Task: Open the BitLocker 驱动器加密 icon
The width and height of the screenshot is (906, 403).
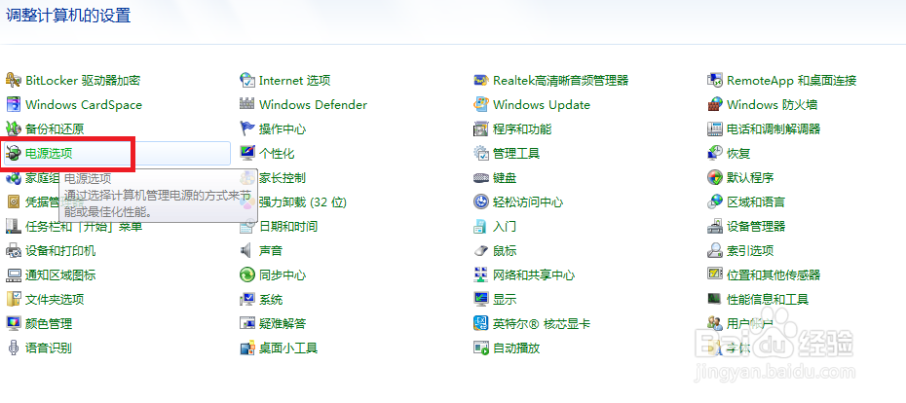Action: (14, 80)
